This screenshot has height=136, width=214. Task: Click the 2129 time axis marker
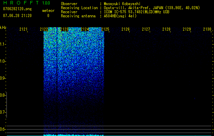tap(187, 29)
